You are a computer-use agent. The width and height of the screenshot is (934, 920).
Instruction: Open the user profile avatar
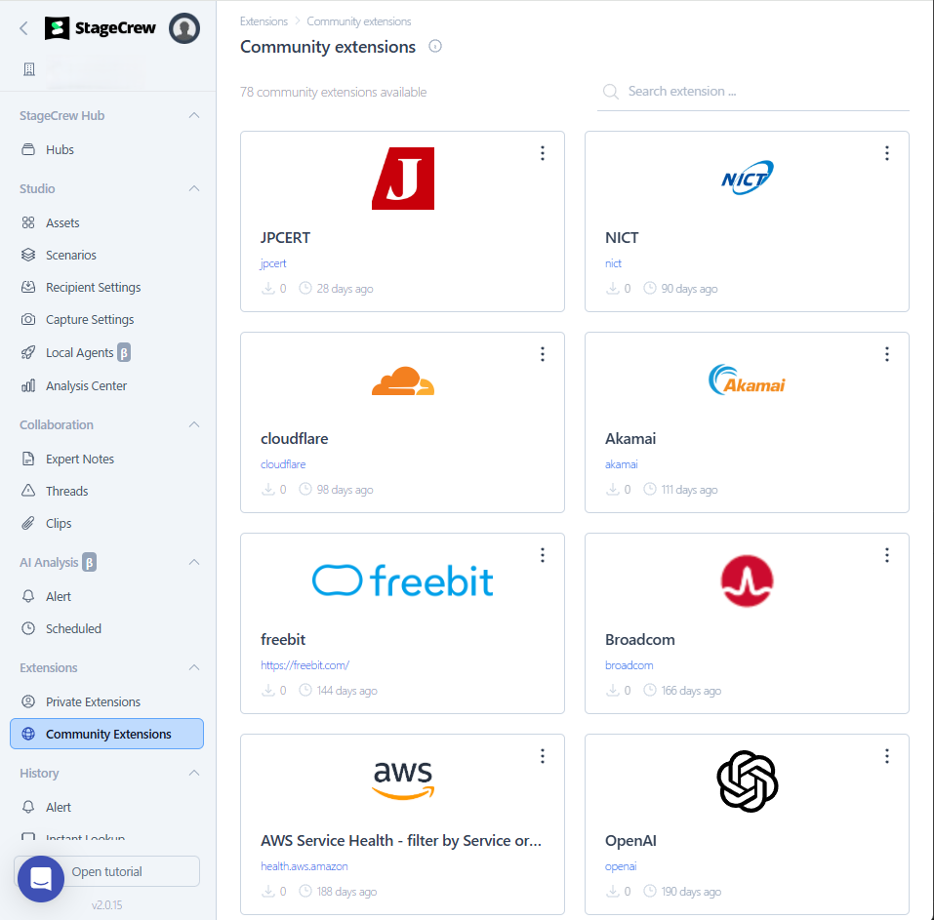[184, 28]
